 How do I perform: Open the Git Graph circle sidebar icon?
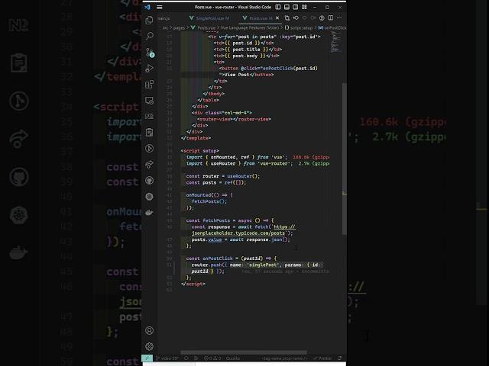point(150,149)
